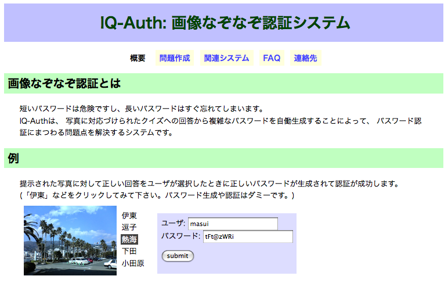
Task: Click the パスワード: label text
Action: coord(180,237)
